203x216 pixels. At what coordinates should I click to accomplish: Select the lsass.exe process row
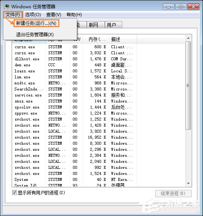(74, 71)
